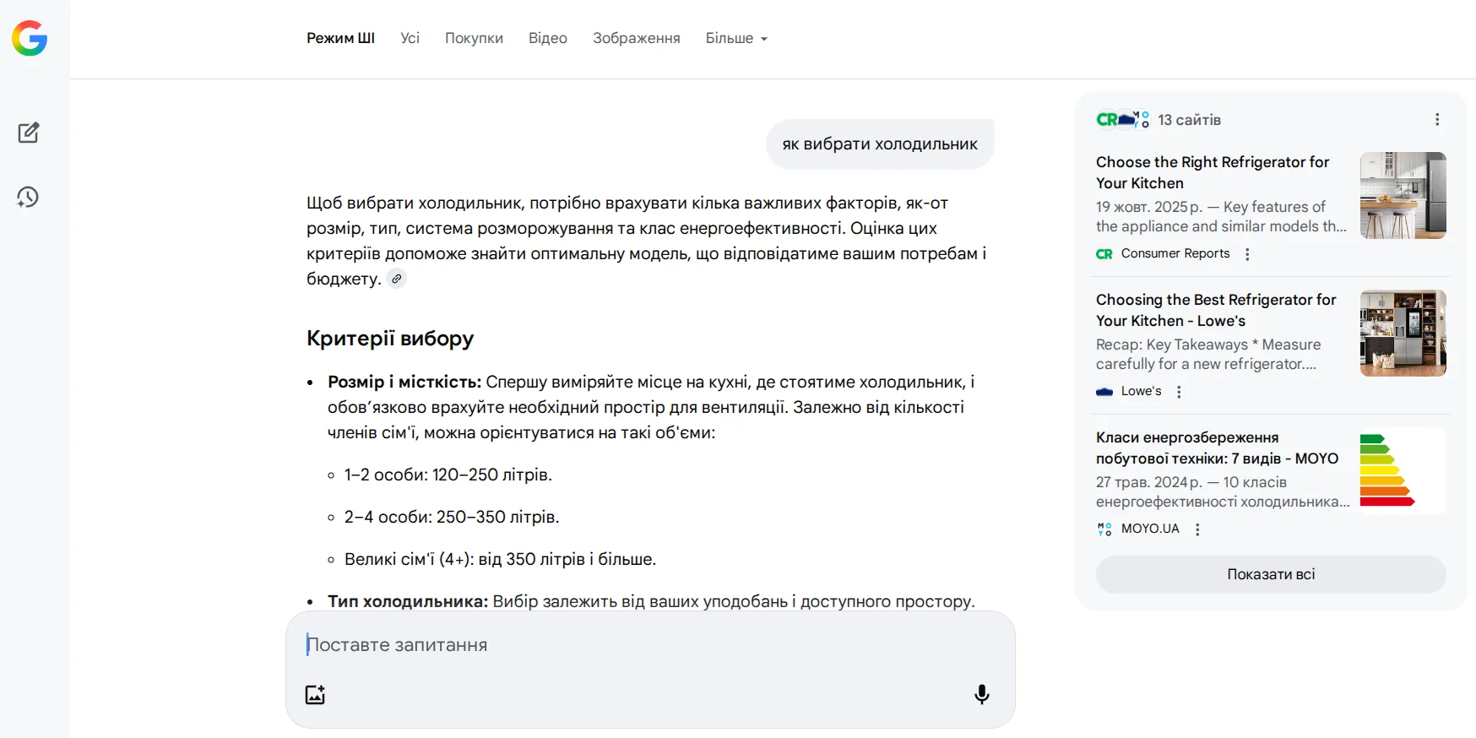1476x738 pixels.
Task: Open the 'Покупки' tab
Action: pyautogui.click(x=474, y=38)
